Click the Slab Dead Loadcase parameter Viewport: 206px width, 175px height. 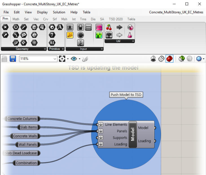[x=21, y=153]
